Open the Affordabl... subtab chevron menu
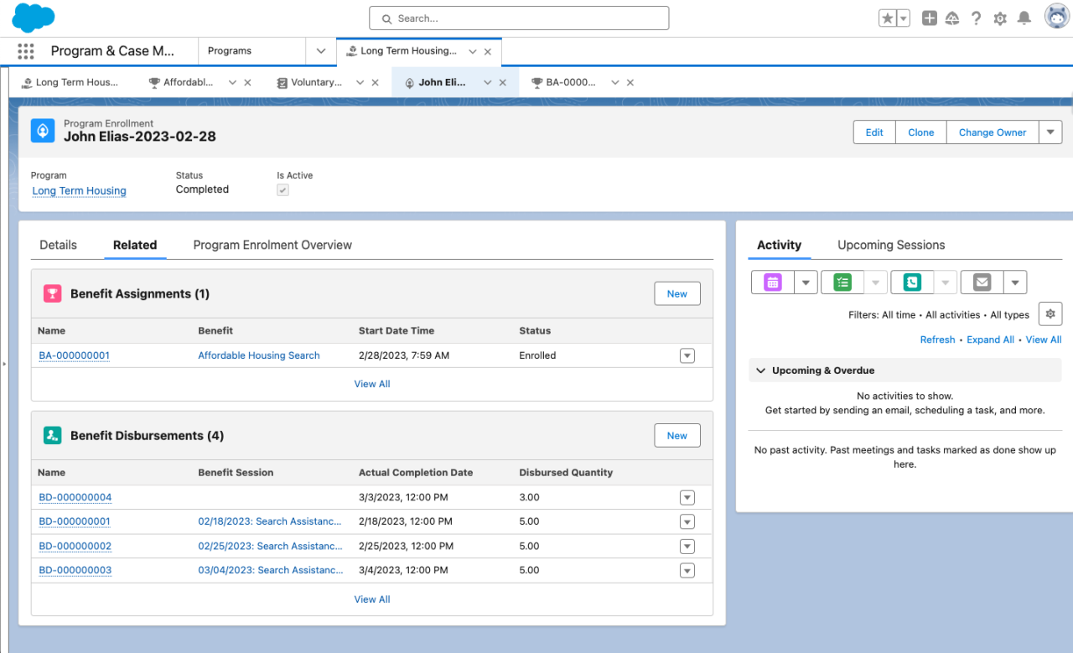1073x653 pixels. pyautogui.click(x=232, y=82)
